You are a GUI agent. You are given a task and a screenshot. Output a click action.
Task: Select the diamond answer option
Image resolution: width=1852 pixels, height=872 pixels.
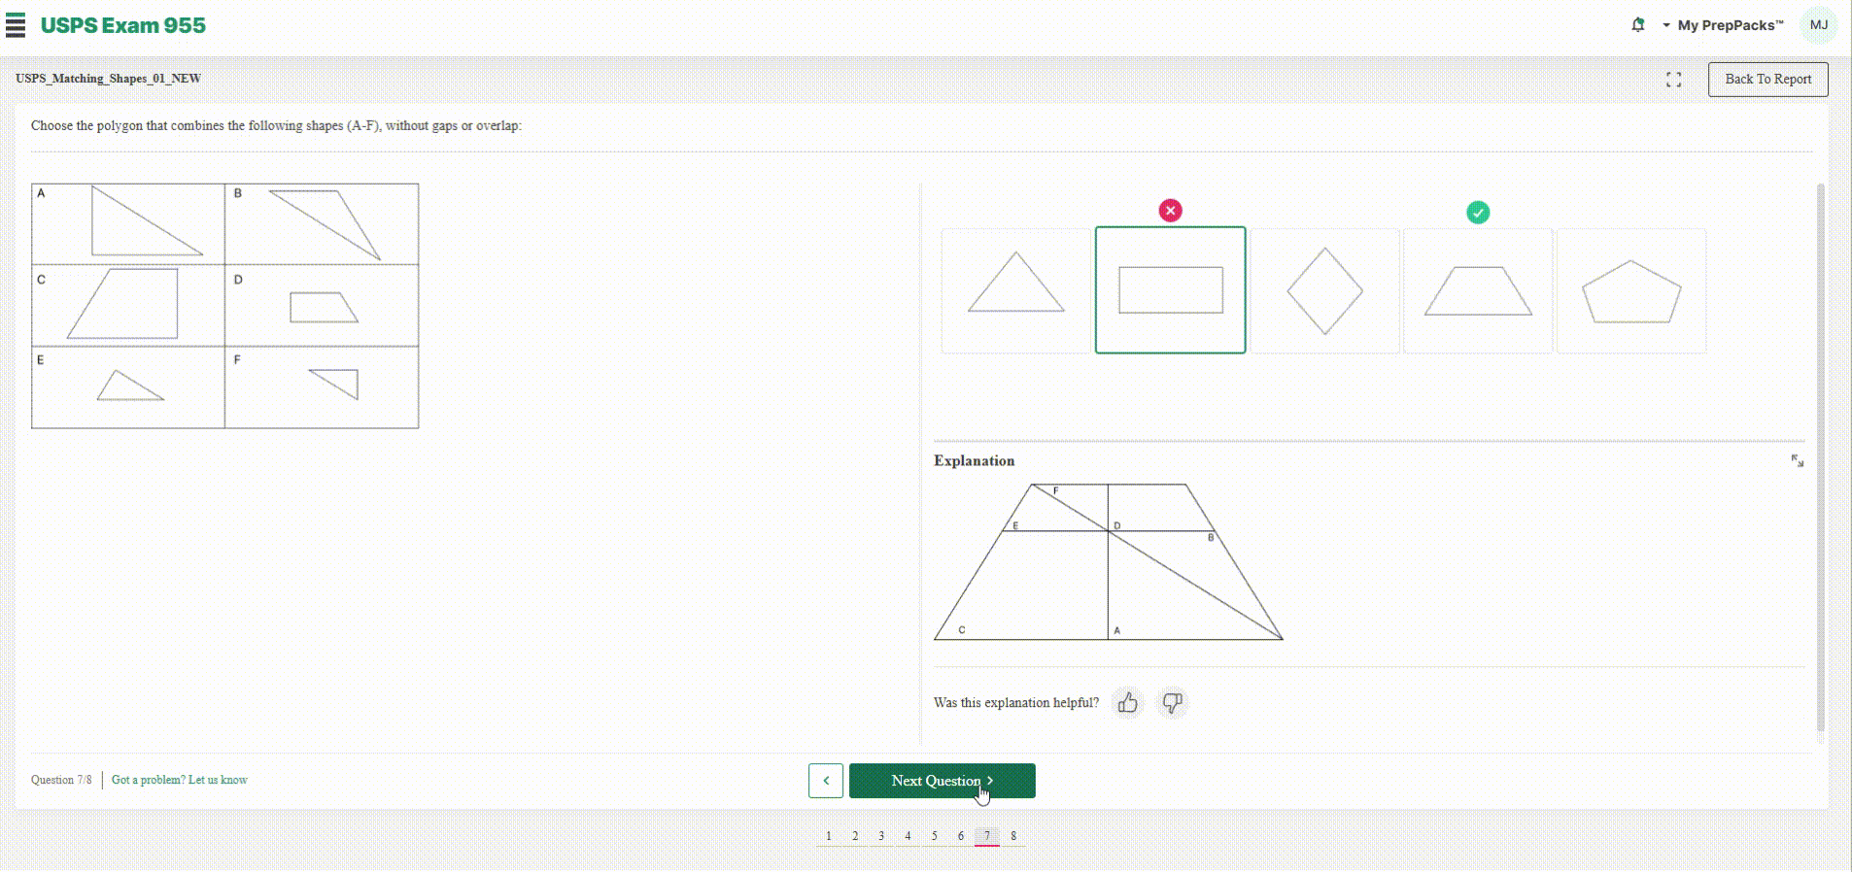(1325, 290)
